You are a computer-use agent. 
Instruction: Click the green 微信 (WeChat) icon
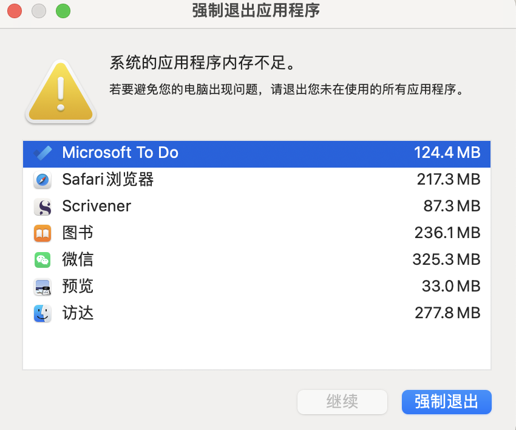click(x=42, y=260)
